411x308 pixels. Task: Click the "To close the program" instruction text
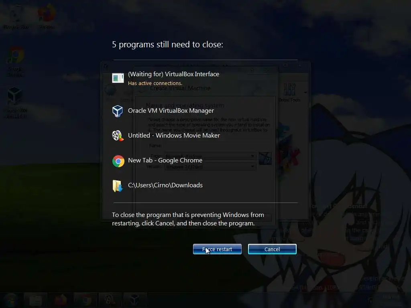pyautogui.click(x=188, y=219)
